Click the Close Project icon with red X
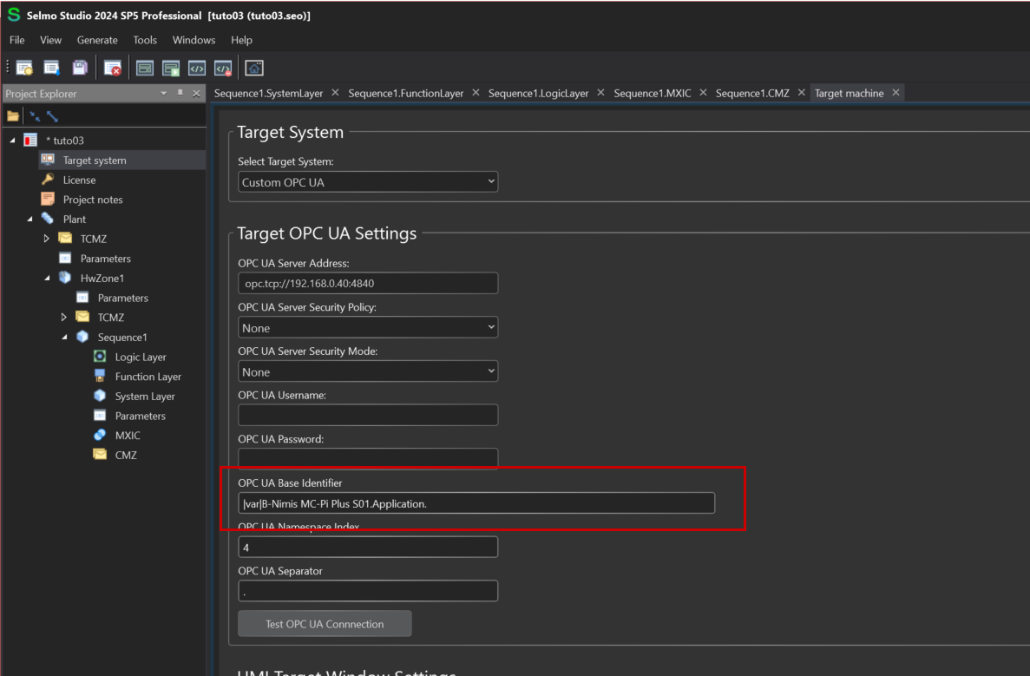Image resolution: width=1030 pixels, height=676 pixels. pyautogui.click(x=112, y=68)
